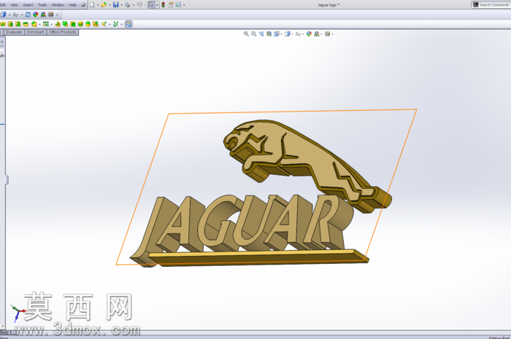This screenshot has width=511, height=339.
Task: Select the Rib feature icon
Action: 58,24
